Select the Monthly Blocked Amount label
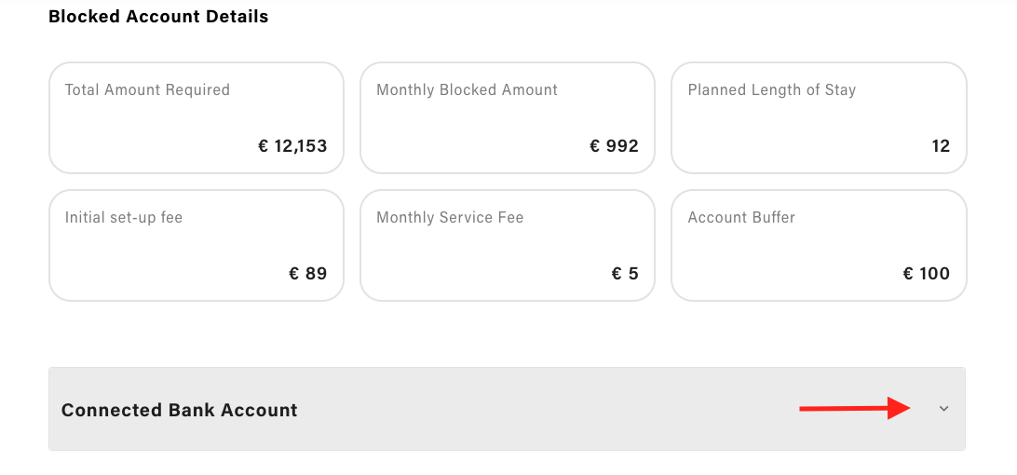The image size is (1017, 475). coord(467,90)
